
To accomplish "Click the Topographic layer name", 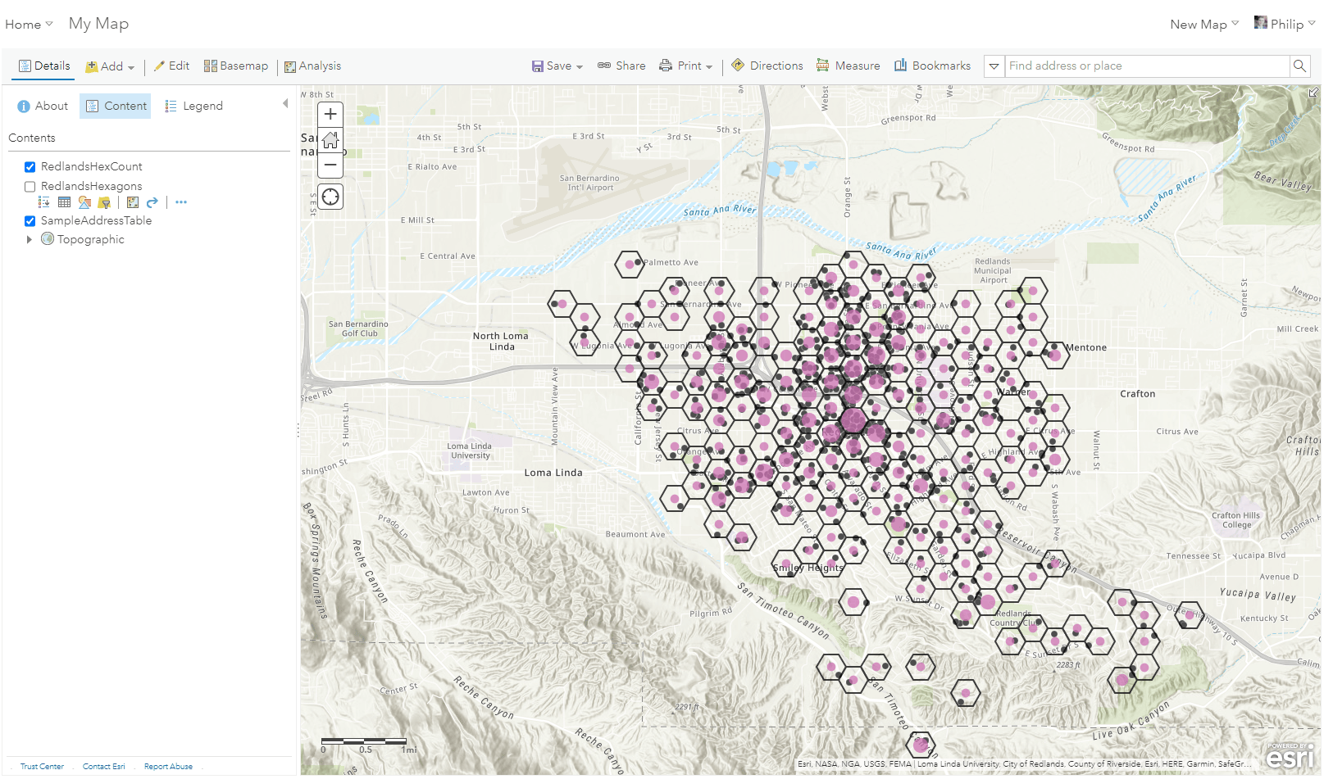I will tap(91, 240).
